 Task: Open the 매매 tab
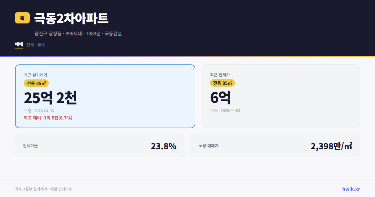point(18,45)
